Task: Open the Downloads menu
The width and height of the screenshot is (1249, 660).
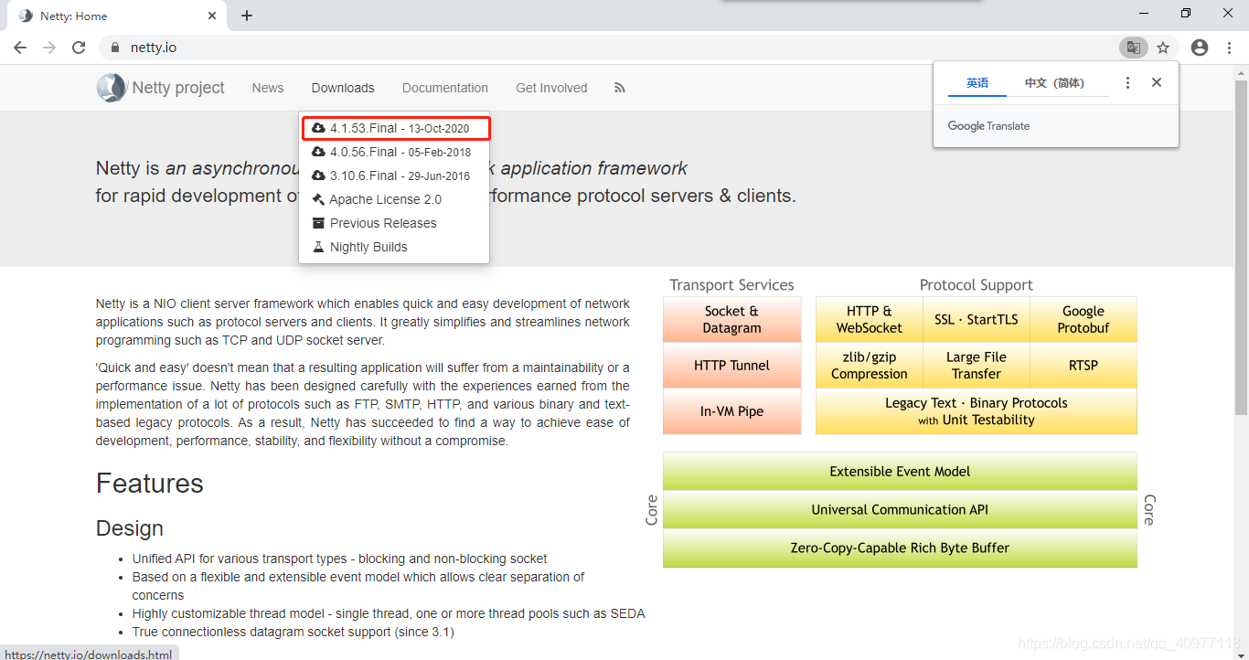Action: [x=343, y=88]
